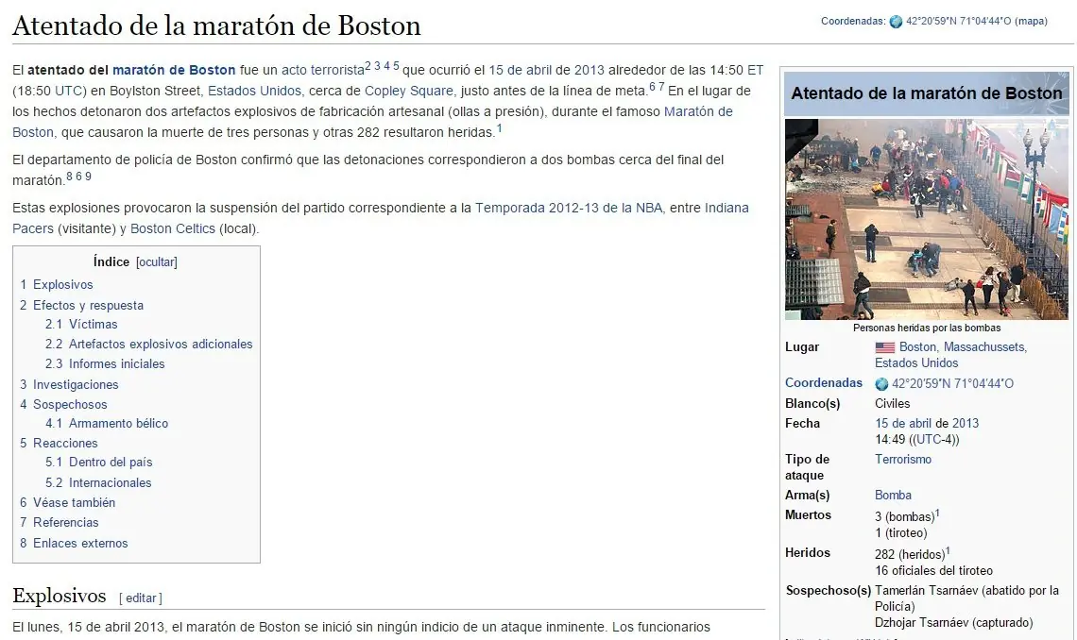
Task: Click reference 1 after resultaron heridas
Action: [x=500, y=127]
